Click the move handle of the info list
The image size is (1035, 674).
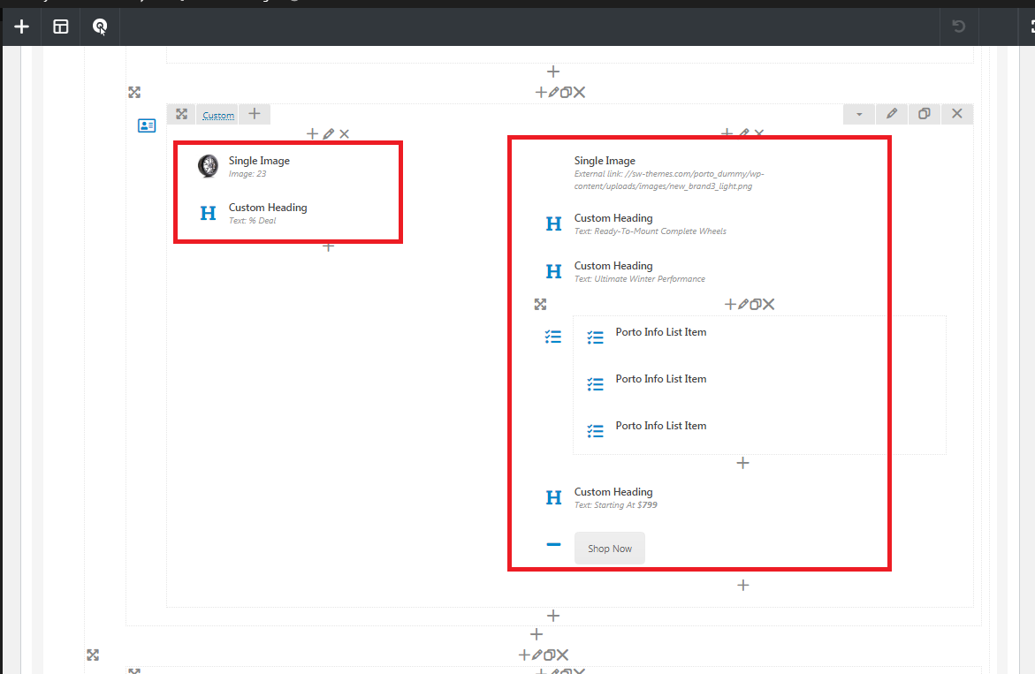click(x=541, y=304)
